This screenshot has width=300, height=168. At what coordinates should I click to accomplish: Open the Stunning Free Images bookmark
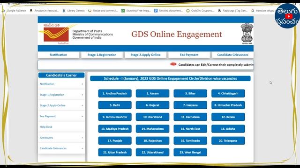point(136,11)
